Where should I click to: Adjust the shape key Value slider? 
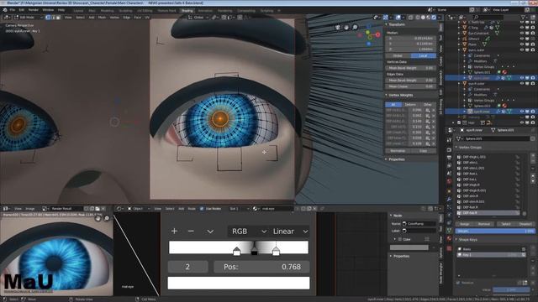click(x=511, y=290)
